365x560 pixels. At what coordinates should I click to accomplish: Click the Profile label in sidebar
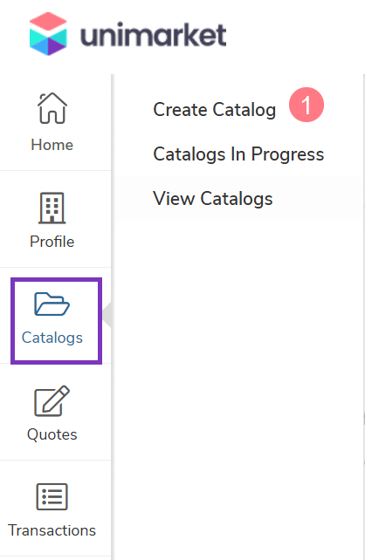coord(52,242)
